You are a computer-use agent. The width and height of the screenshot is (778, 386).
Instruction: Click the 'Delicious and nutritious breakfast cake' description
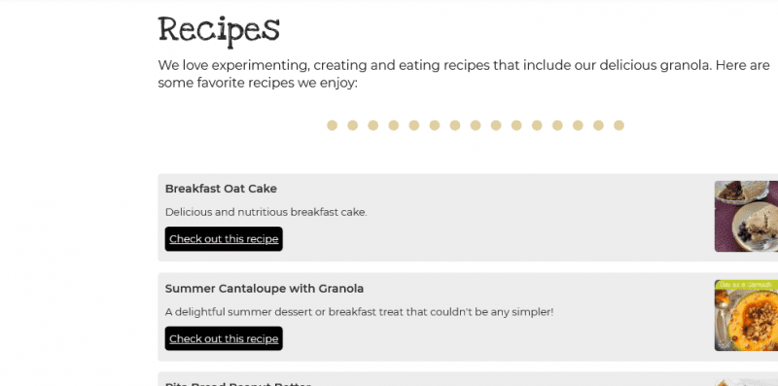coord(265,212)
